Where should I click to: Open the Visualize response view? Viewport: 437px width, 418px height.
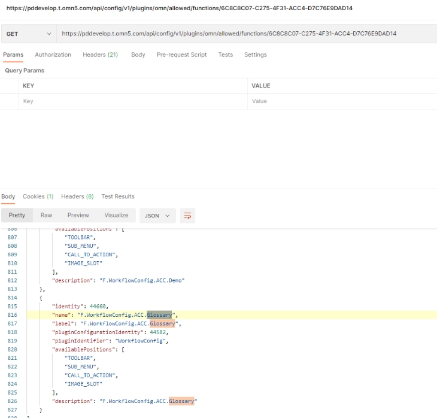[116, 215]
